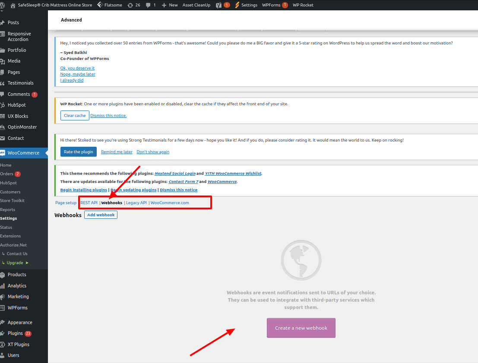Click the OptinMonster sidebar icon
The width and height of the screenshot is (478, 363).
tap(3, 127)
